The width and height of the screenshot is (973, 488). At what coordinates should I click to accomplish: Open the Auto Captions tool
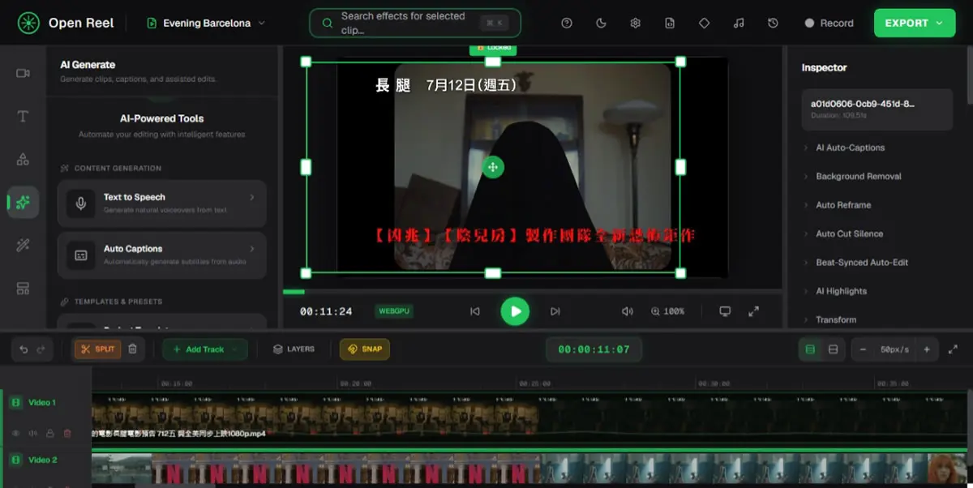[161, 255]
